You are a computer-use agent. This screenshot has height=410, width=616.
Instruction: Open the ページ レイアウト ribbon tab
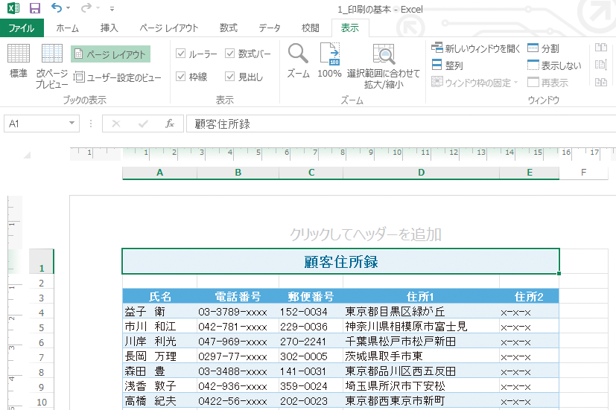(169, 28)
